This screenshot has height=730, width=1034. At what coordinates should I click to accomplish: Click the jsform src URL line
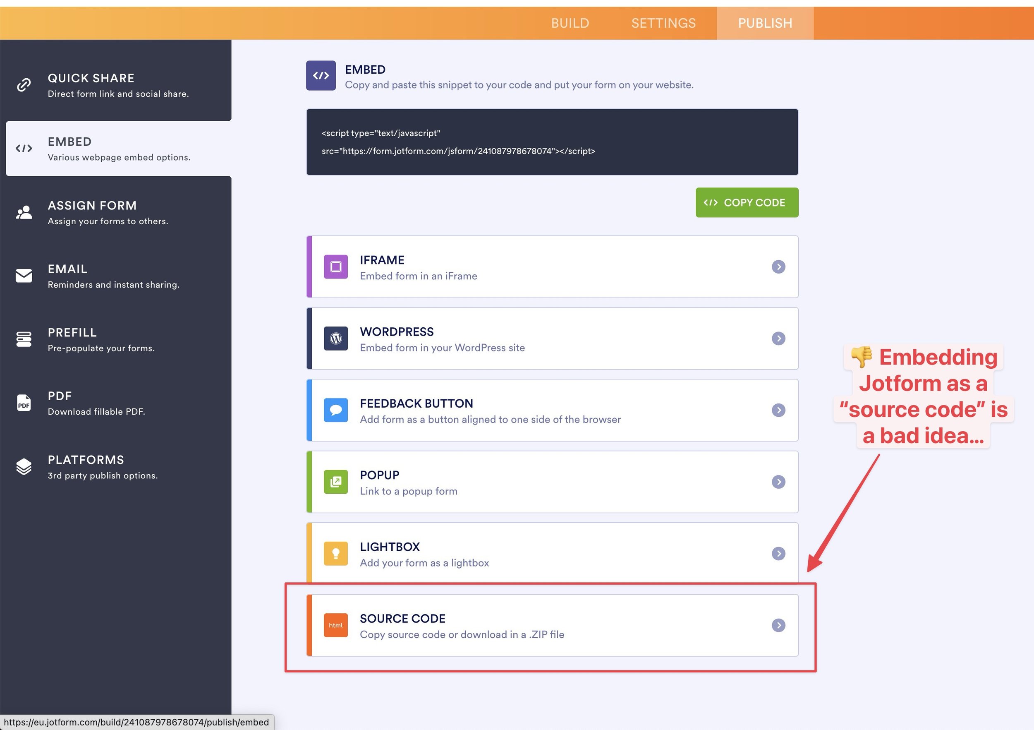458,151
